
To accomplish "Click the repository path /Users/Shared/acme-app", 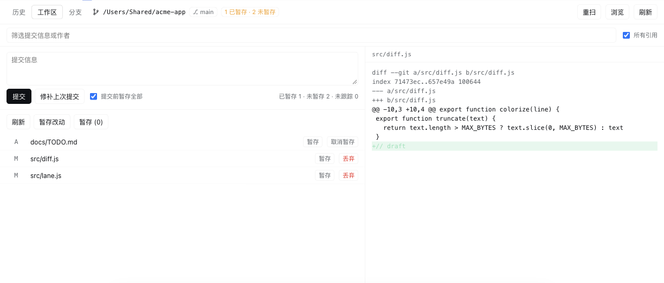I will coord(144,12).
